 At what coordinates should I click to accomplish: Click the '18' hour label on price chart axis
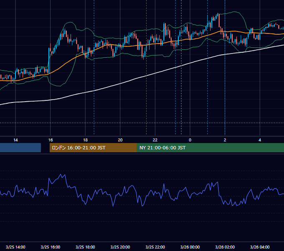[85, 140]
